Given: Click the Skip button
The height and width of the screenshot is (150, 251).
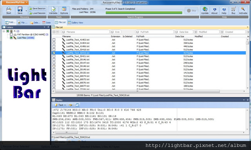Looking at the screenshot, I should [191, 11].
